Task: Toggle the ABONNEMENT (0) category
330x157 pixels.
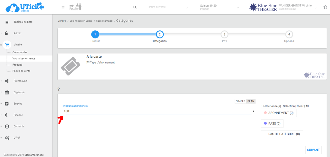Action: [279, 113]
